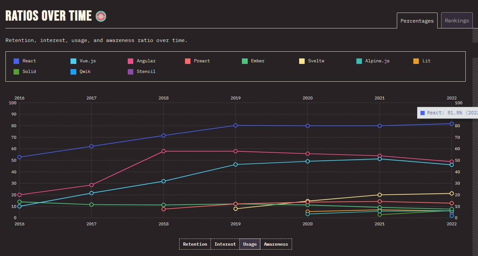Click the Svelte legend square
The width and height of the screenshot is (478, 256).
[302, 61]
